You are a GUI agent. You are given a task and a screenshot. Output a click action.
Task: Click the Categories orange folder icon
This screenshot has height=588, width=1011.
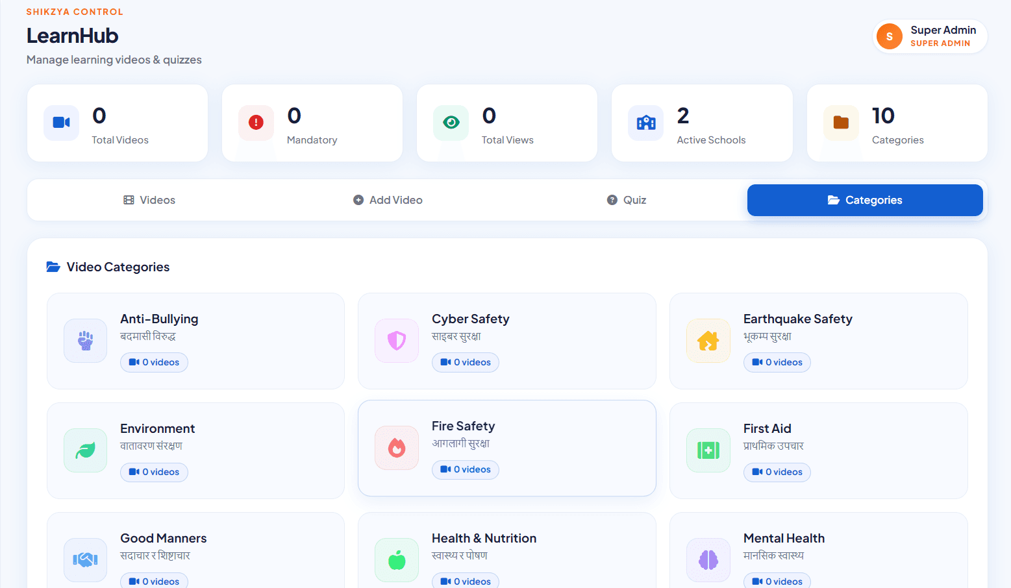841,123
